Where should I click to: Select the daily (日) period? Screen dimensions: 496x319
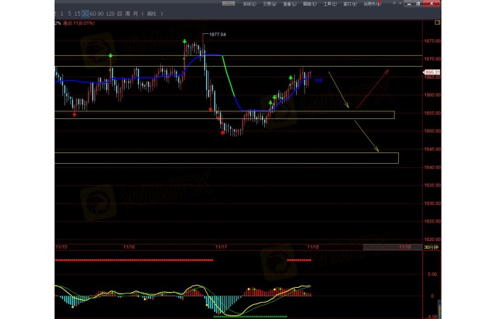pos(118,13)
